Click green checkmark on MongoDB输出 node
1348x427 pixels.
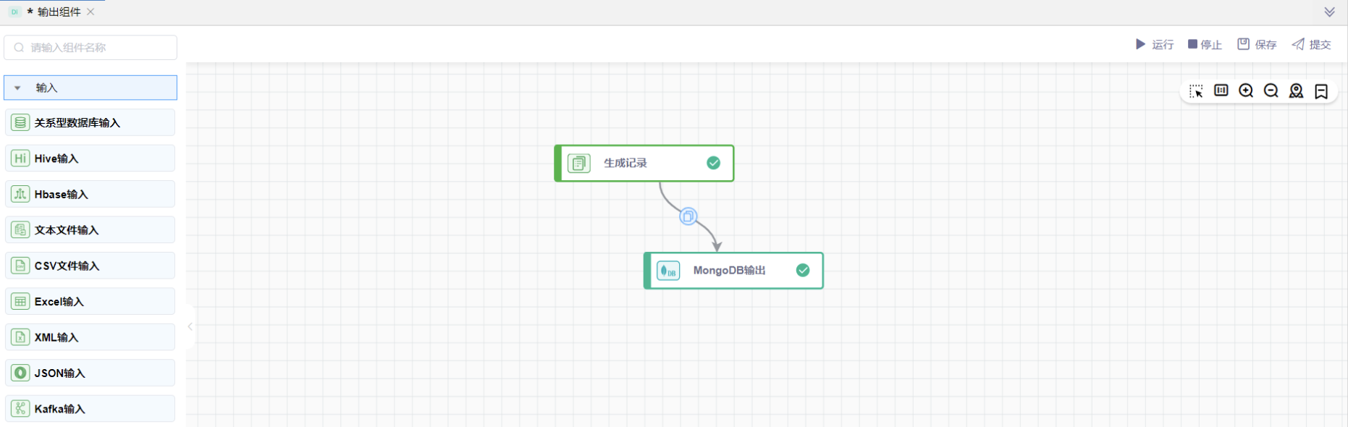pos(803,270)
